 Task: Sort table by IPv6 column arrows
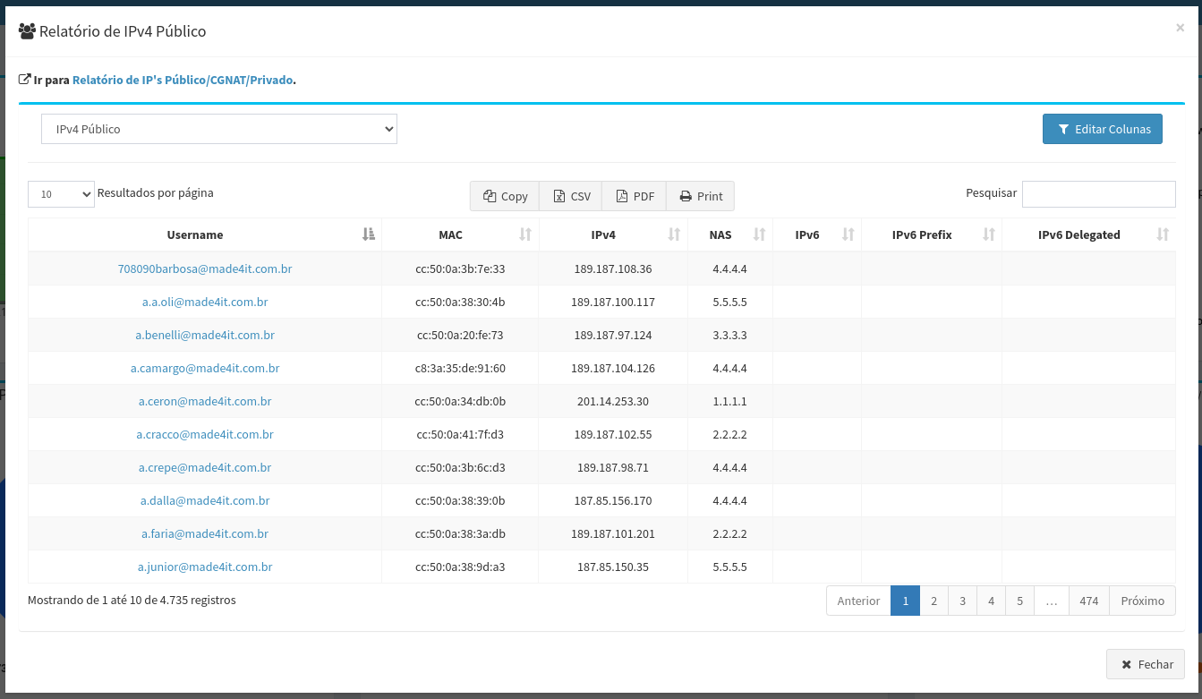(x=848, y=234)
